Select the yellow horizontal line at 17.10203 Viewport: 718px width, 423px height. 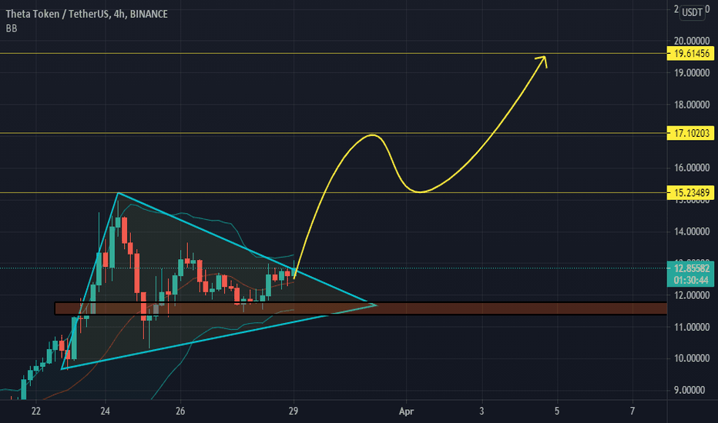click(x=334, y=133)
